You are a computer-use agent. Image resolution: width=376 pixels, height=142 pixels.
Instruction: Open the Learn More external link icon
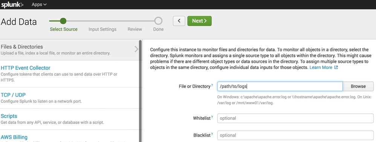click(x=336, y=67)
